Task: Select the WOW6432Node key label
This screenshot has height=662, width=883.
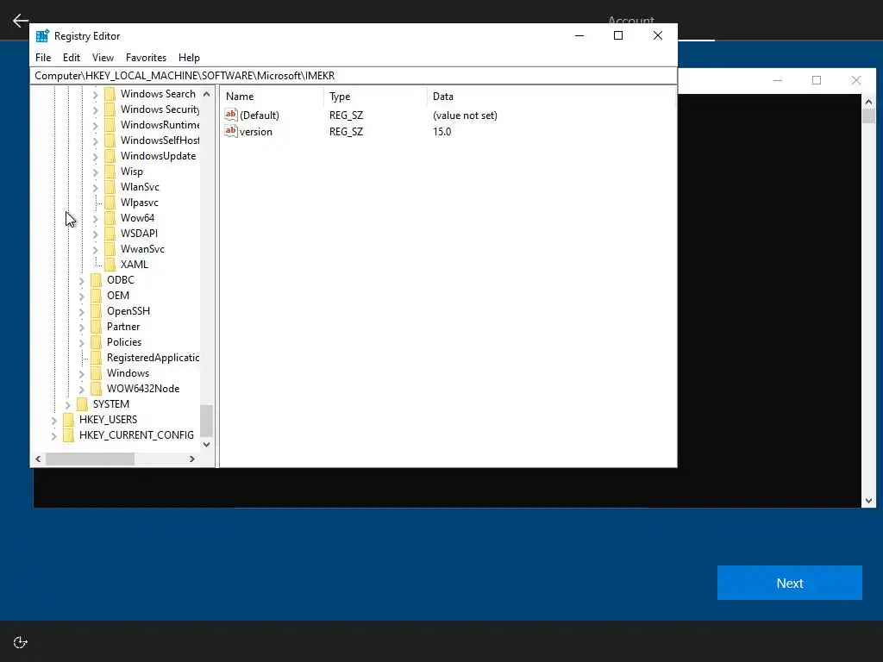Action: (143, 389)
